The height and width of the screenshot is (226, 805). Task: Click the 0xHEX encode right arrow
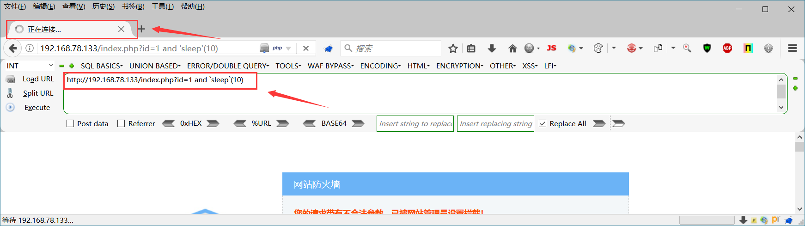[213, 123]
